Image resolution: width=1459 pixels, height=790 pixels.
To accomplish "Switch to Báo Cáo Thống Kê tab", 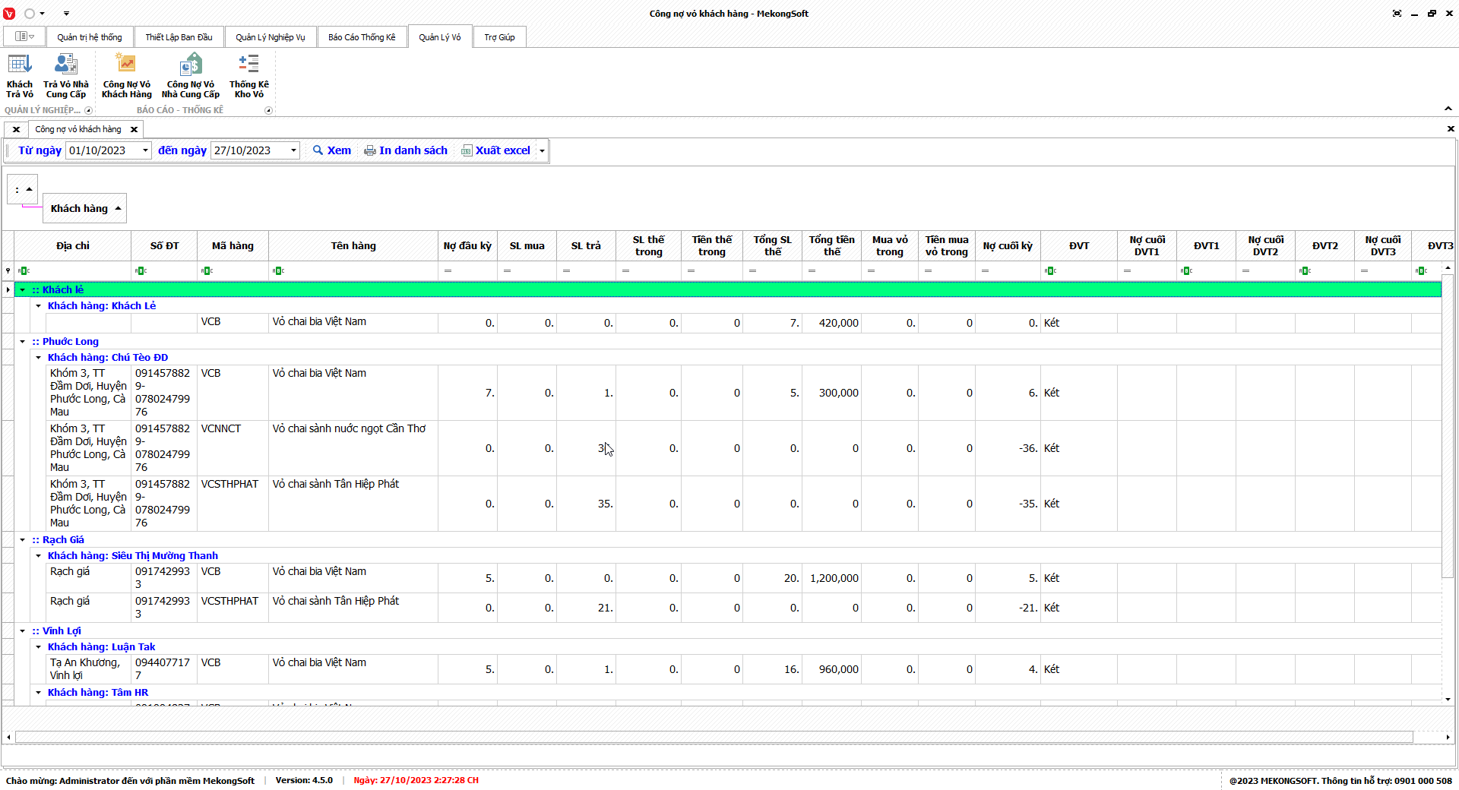I will click(x=362, y=37).
